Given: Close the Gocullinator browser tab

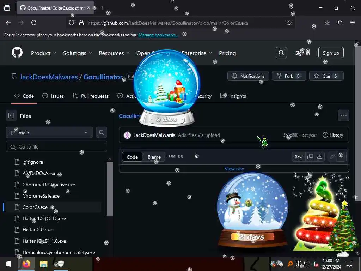Looking at the screenshot, I should (88, 8).
